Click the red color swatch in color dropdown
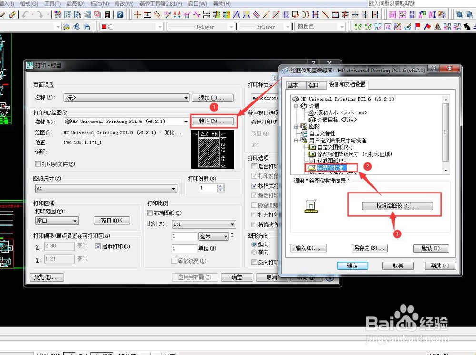The width and height of the screenshot is (476, 355). 104,27
